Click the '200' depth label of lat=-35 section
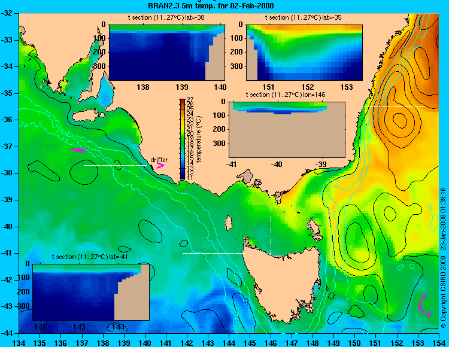The image size is (449, 347). coord(237,52)
